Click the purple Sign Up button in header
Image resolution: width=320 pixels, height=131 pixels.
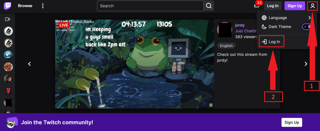pyautogui.click(x=295, y=6)
